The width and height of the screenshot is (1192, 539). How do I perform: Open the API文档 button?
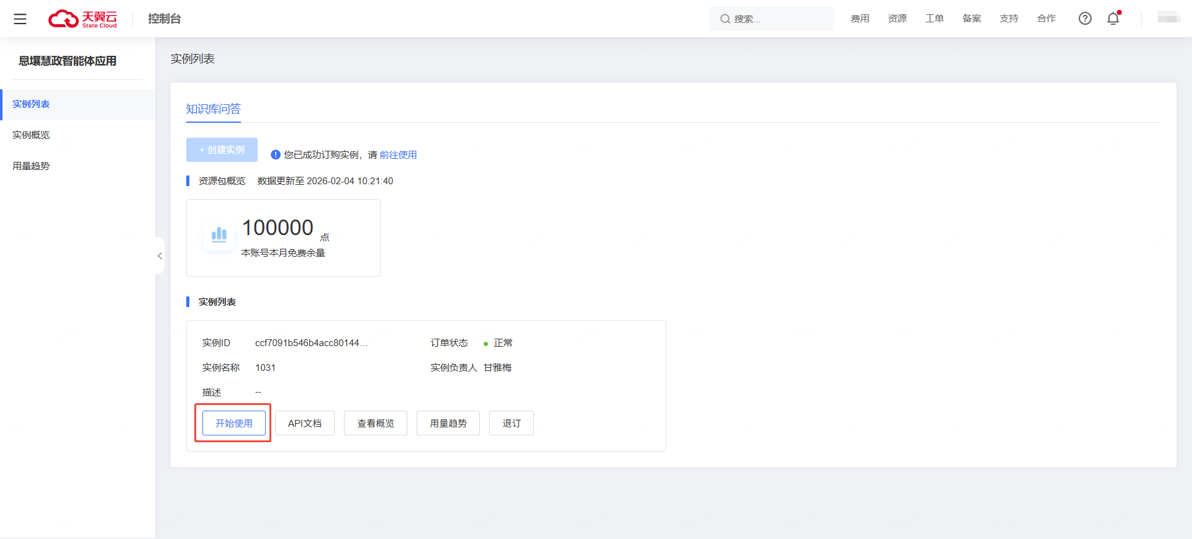[304, 423]
